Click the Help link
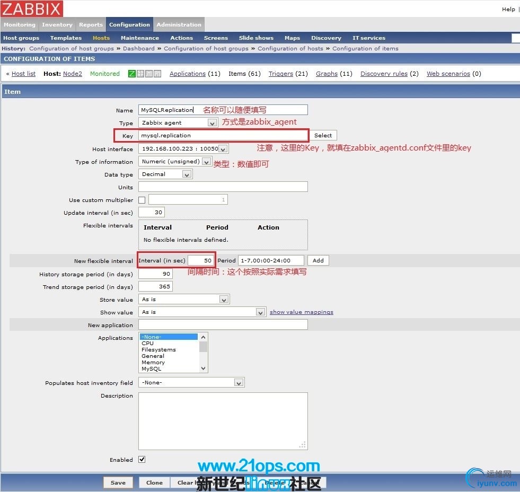The image size is (520, 492). 508,10
